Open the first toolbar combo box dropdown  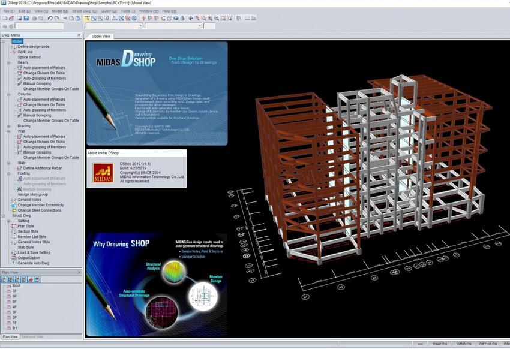(141, 26)
